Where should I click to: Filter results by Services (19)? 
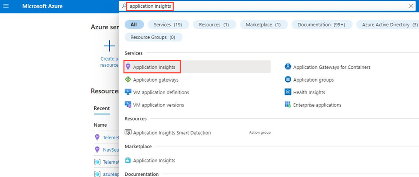(168, 24)
